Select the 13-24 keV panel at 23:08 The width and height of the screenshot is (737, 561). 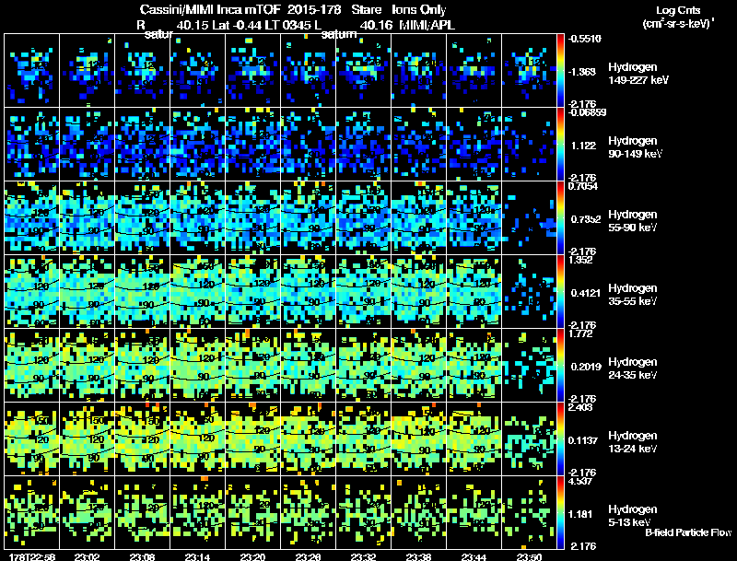pos(143,438)
